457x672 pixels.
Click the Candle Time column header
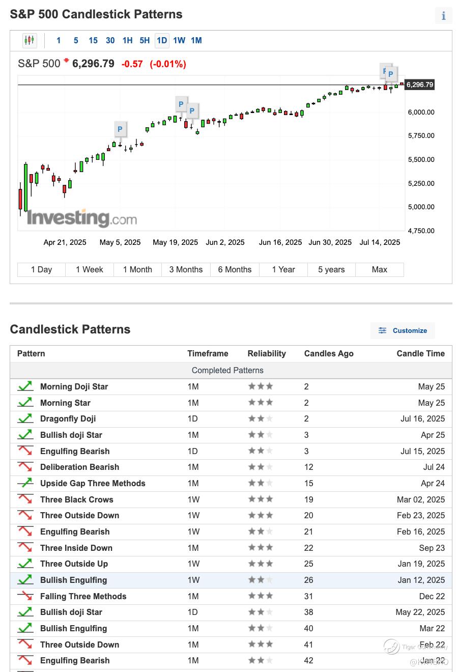[x=421, y=353]
